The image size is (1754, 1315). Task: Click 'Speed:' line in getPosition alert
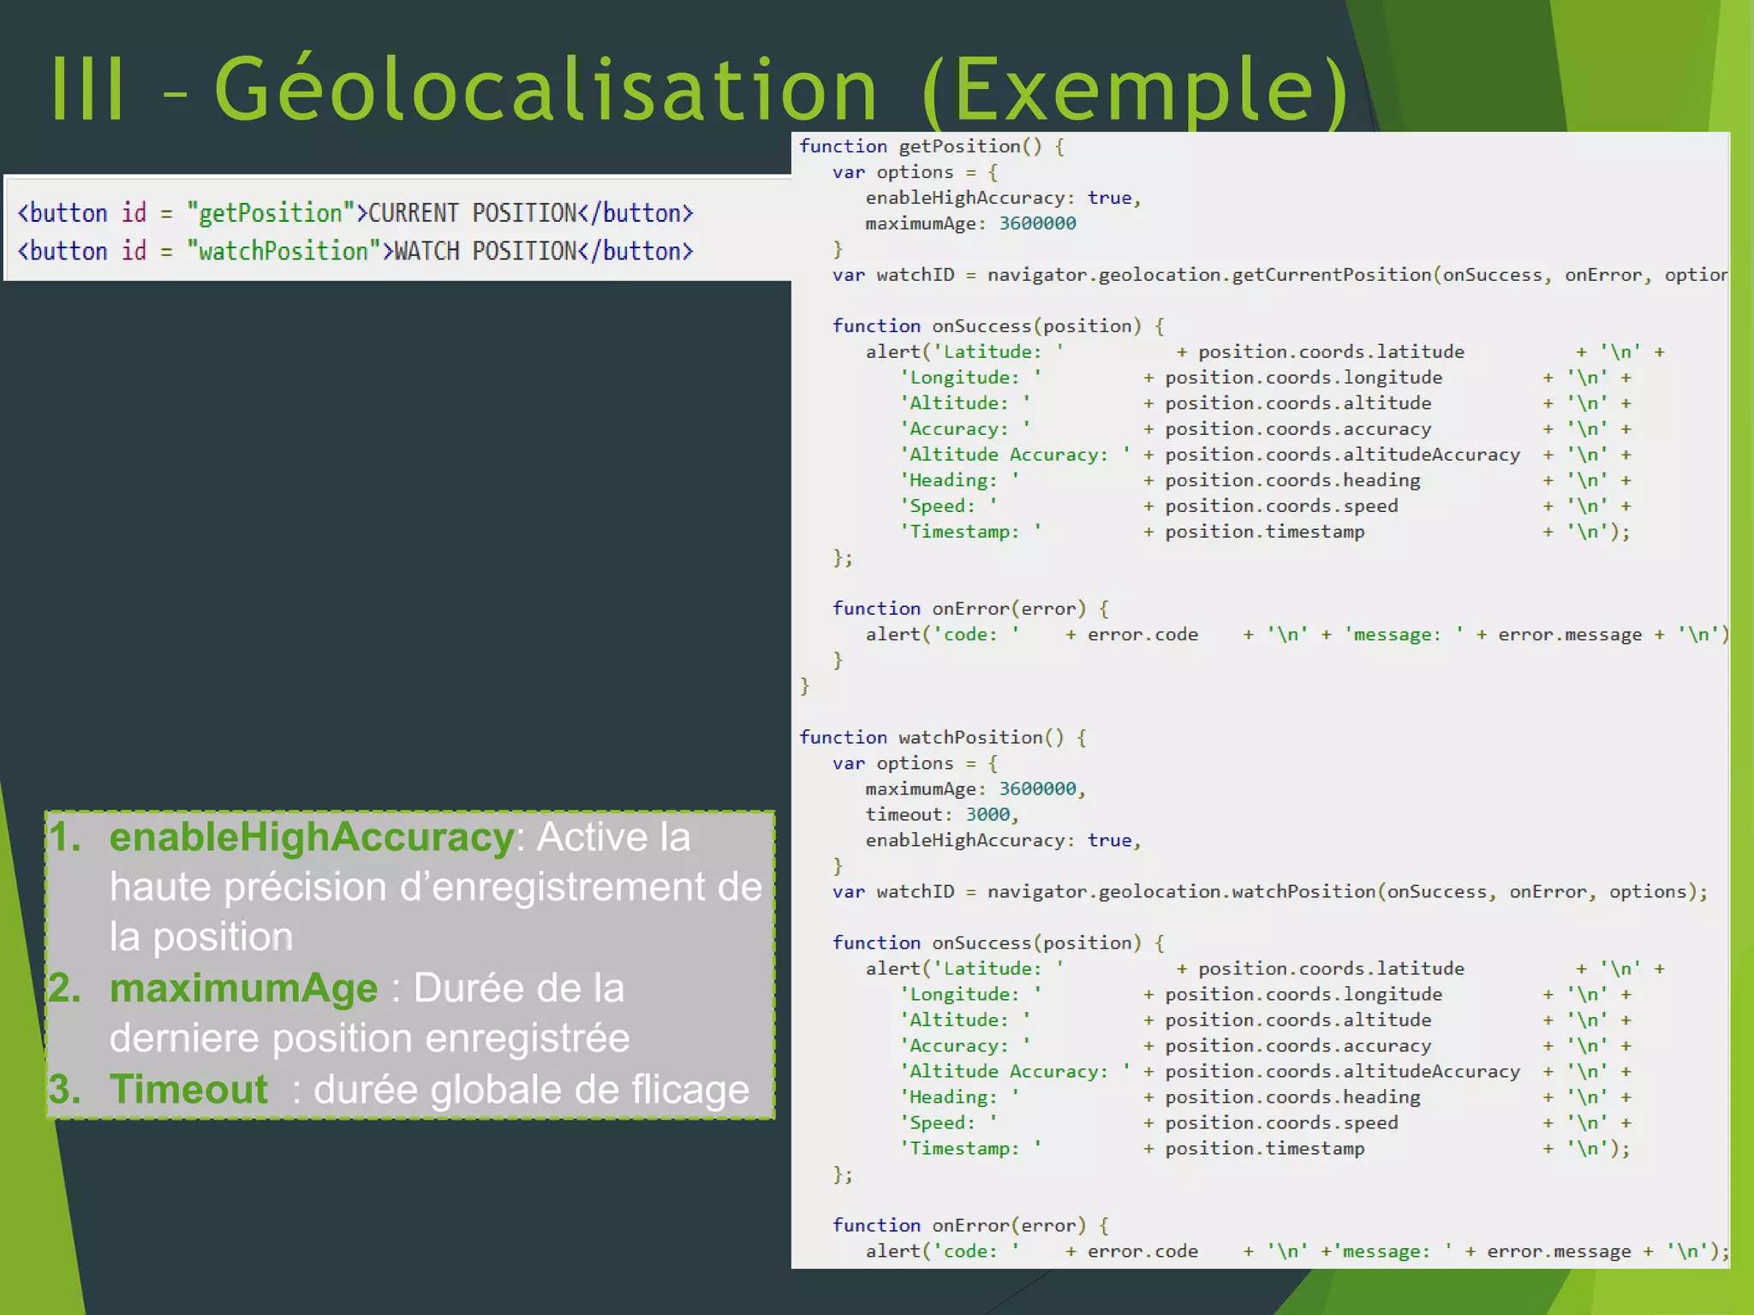pos(1266,506)
